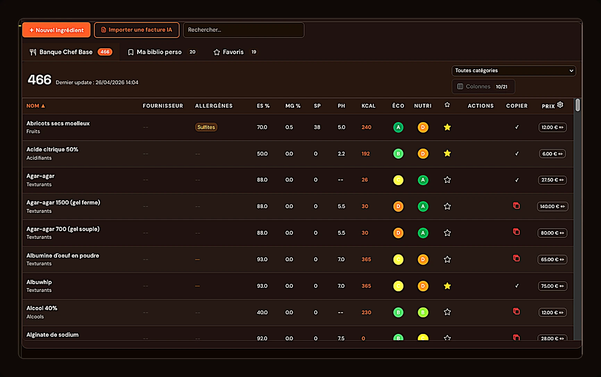Click the NUTRI badge B of Alcool 40%
This screenshot has width=601, height=377.
(x=423, y=312)
